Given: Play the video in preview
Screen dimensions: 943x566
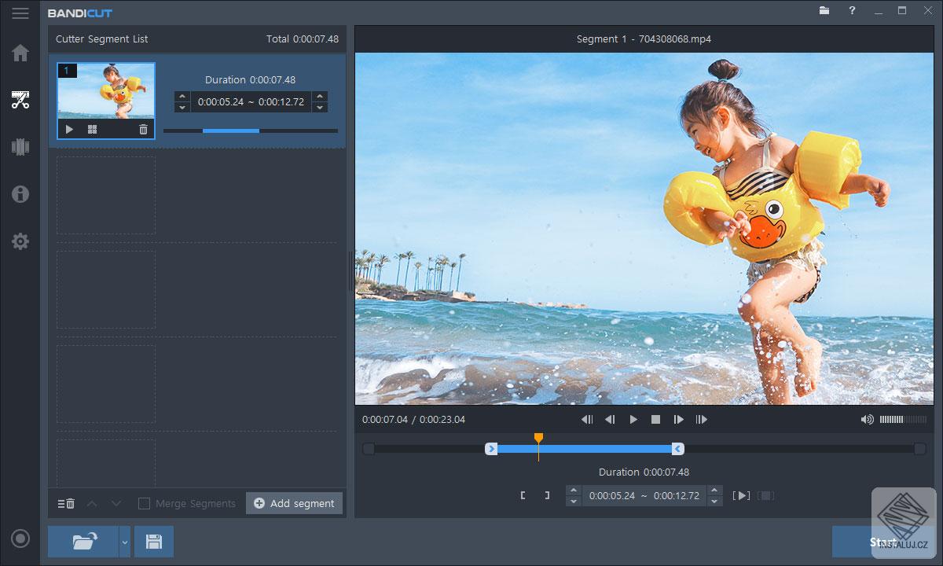Looking at the screenshot, I should point(633,420).
